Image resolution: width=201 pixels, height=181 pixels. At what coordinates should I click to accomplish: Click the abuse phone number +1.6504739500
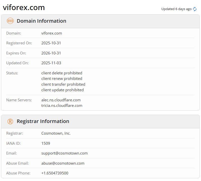tap(55, 173)
